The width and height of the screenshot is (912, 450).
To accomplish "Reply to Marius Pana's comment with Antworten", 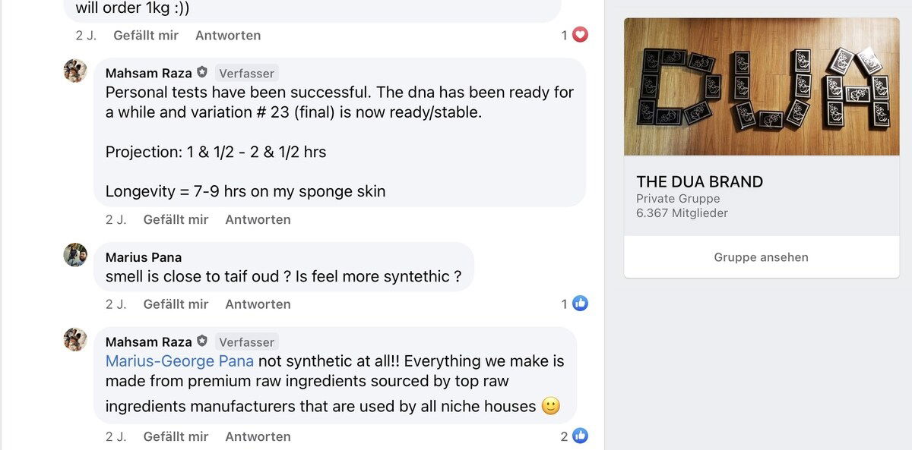I will pyautogui.click(x=258, y=304).
